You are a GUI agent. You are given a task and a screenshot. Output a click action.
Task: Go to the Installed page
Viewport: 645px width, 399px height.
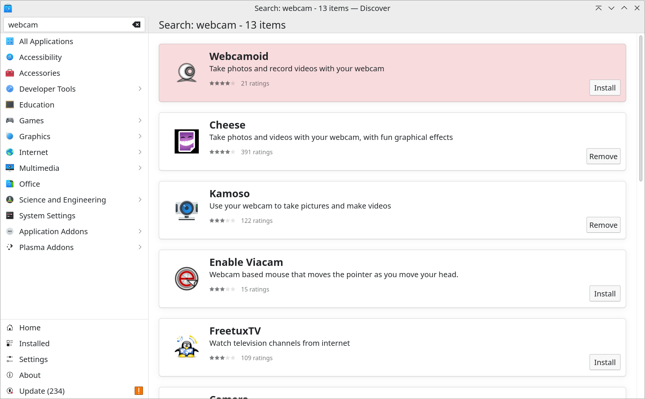[x=74, y=344]
